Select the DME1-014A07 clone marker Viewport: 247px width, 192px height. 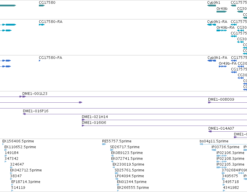coord(210,131)
